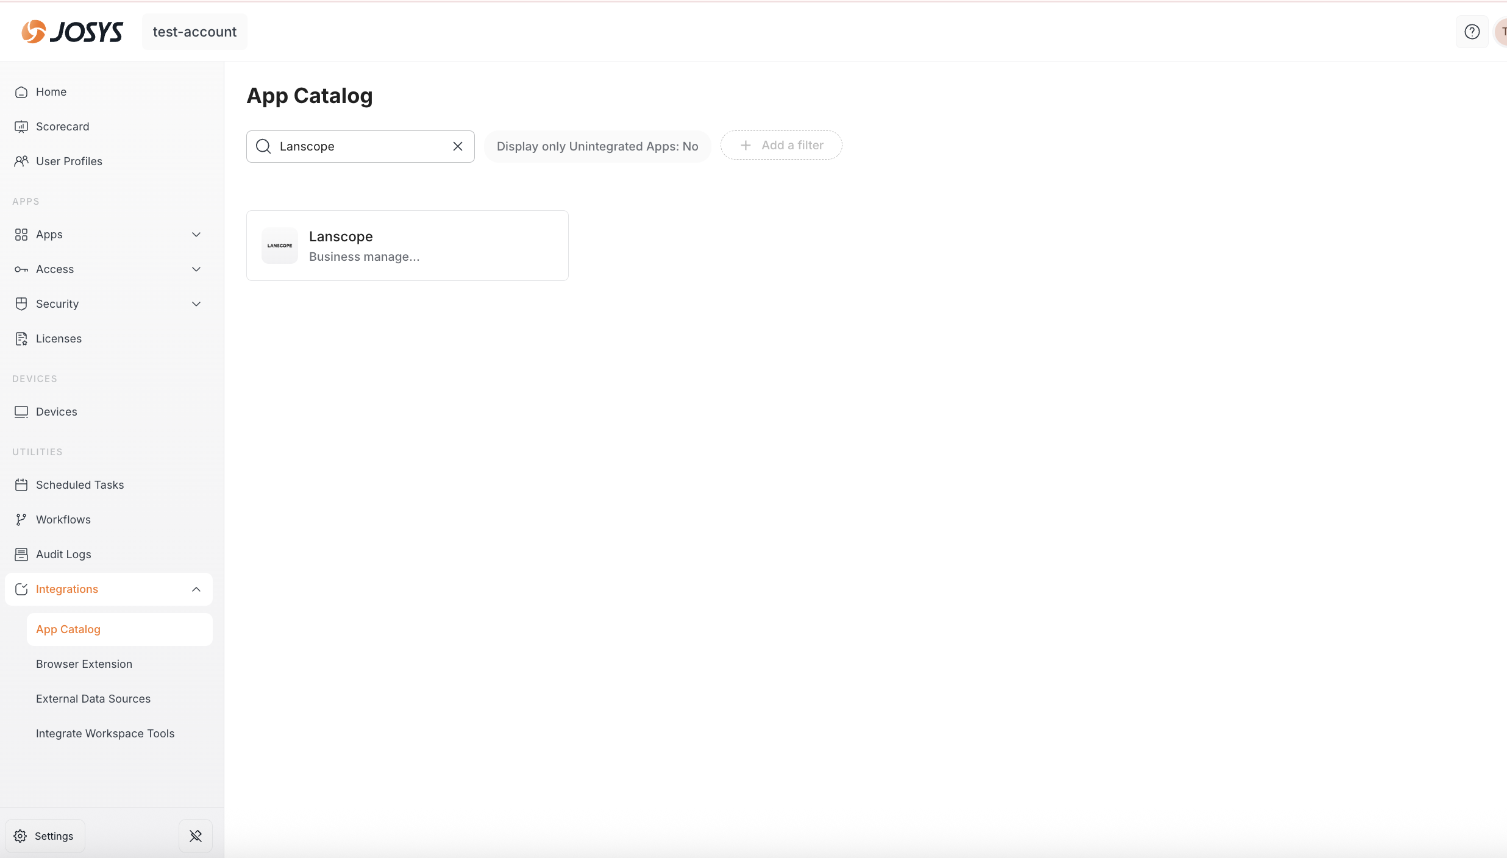1507x858 pixels.
Task: Expand the Access menu chevron
Action: pyautogui.click(x=196, y=269)
